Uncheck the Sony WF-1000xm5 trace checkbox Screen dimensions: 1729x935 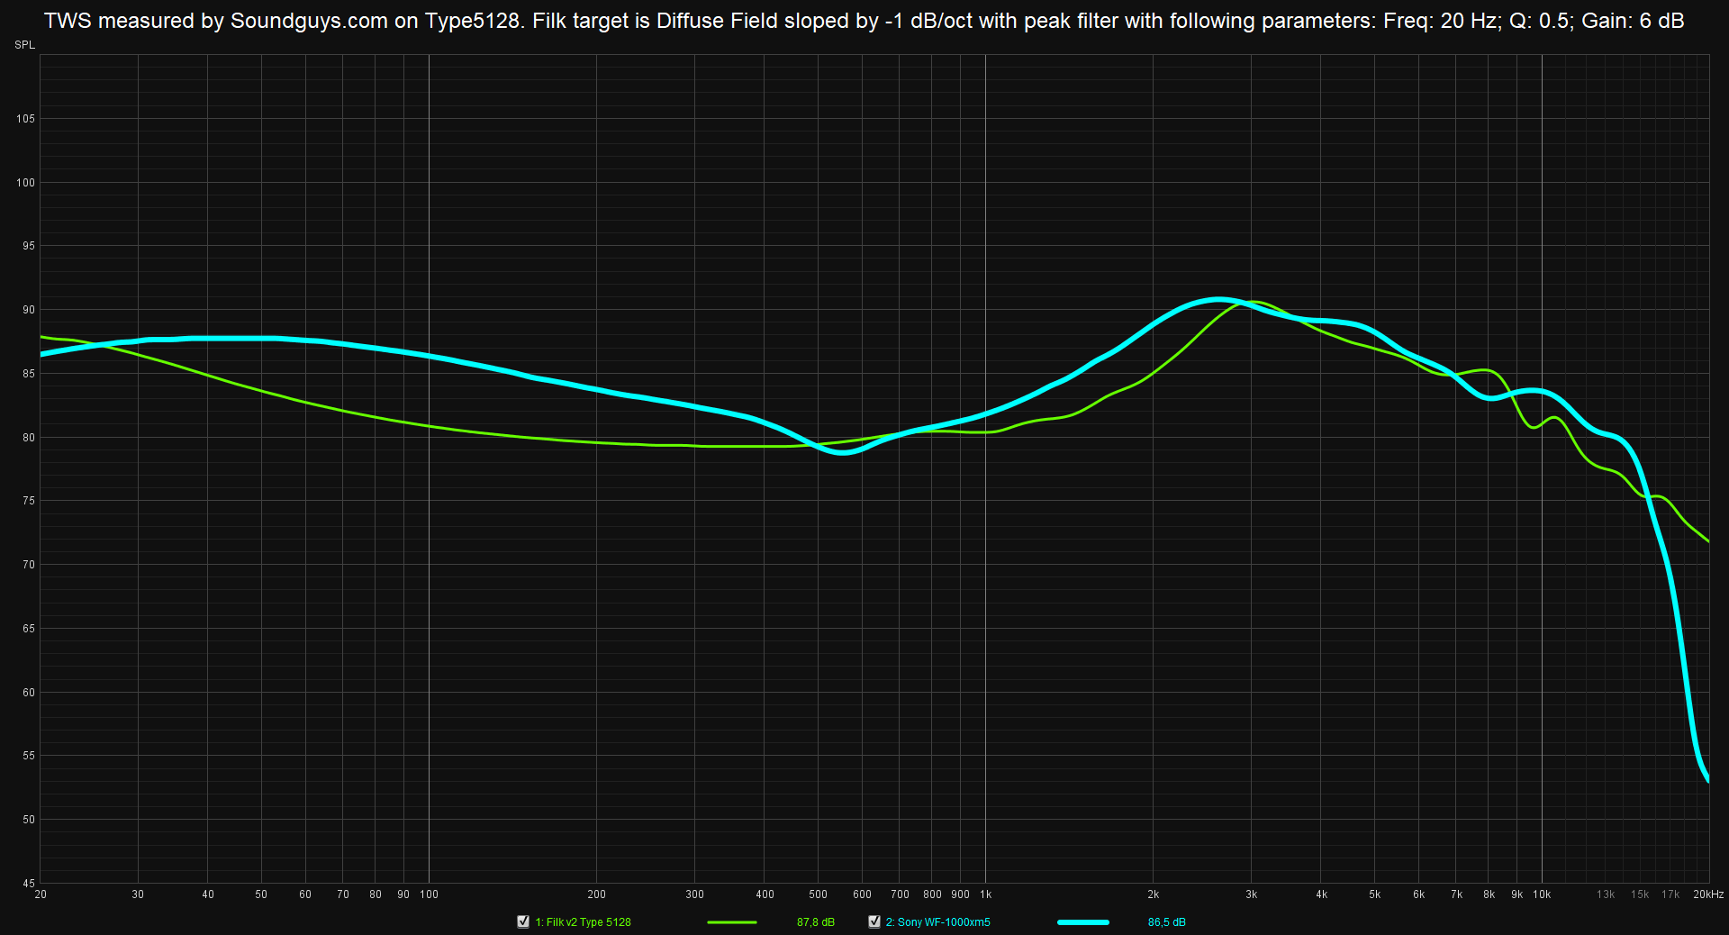coord(874,921)
